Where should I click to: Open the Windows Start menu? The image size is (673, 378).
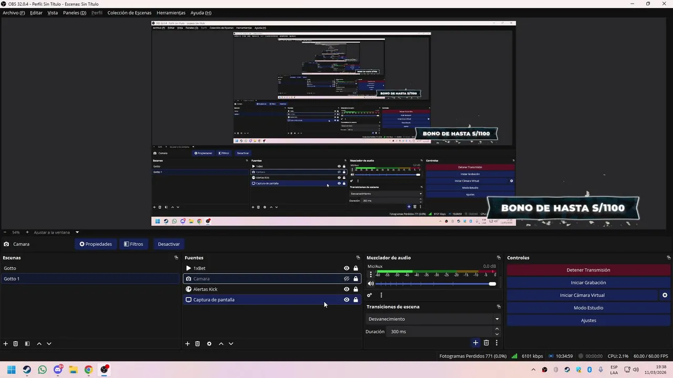(12, 370)
